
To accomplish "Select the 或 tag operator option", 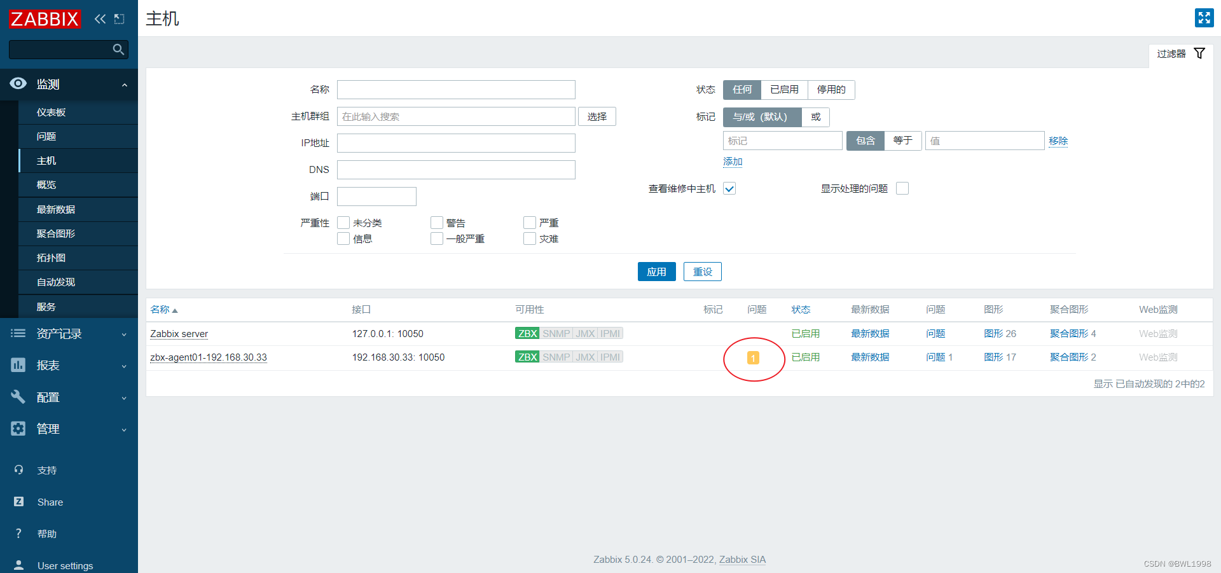I will [x=815, y=117].
